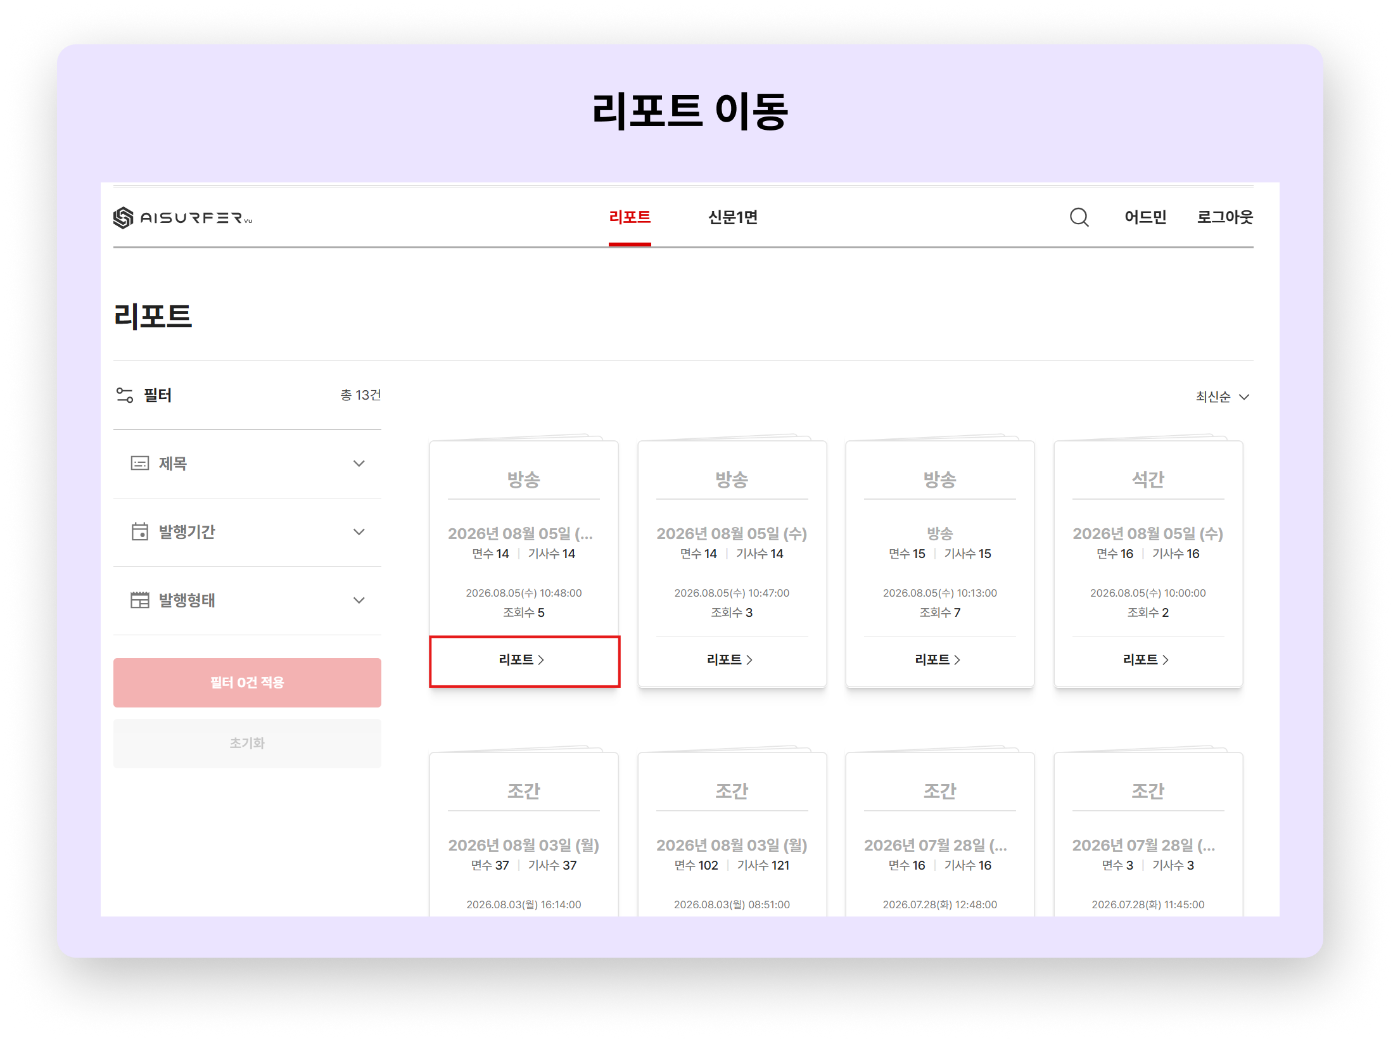Switch to the 리포트 tab
The width and height of the screenshot is (1393, 1040).
pyautogui.click(x=630, y=217)
